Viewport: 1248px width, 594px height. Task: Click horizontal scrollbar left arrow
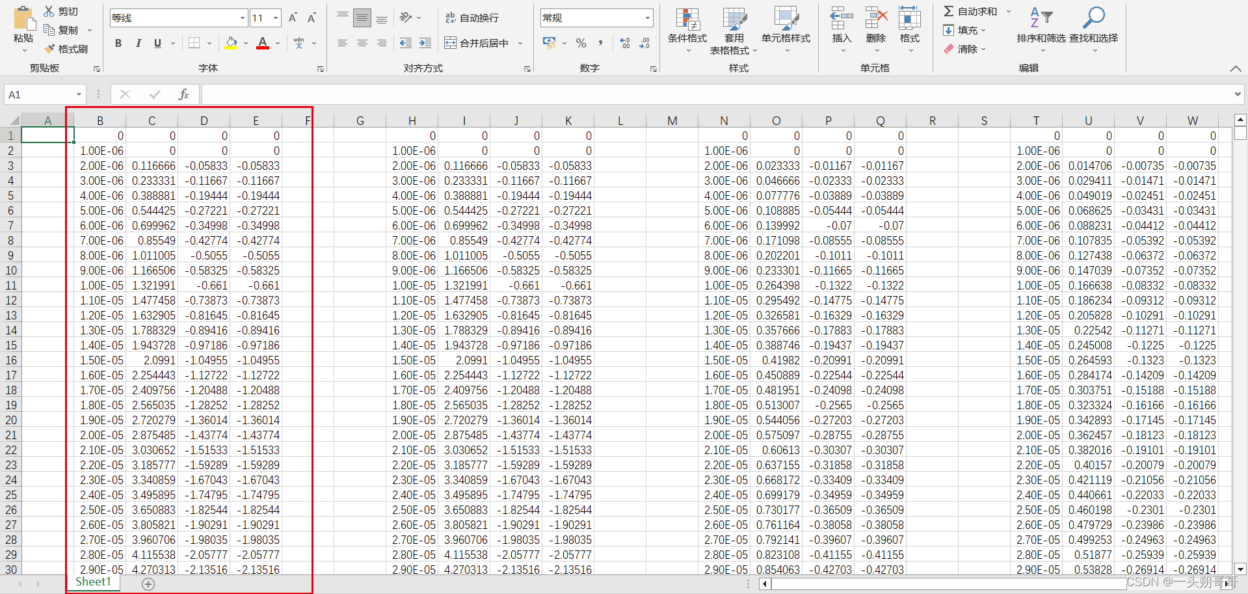tap(765, 584)
